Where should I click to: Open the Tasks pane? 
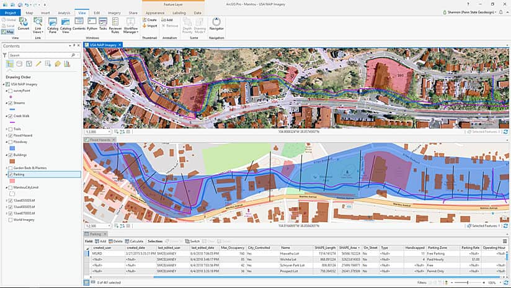click(103, 24)
